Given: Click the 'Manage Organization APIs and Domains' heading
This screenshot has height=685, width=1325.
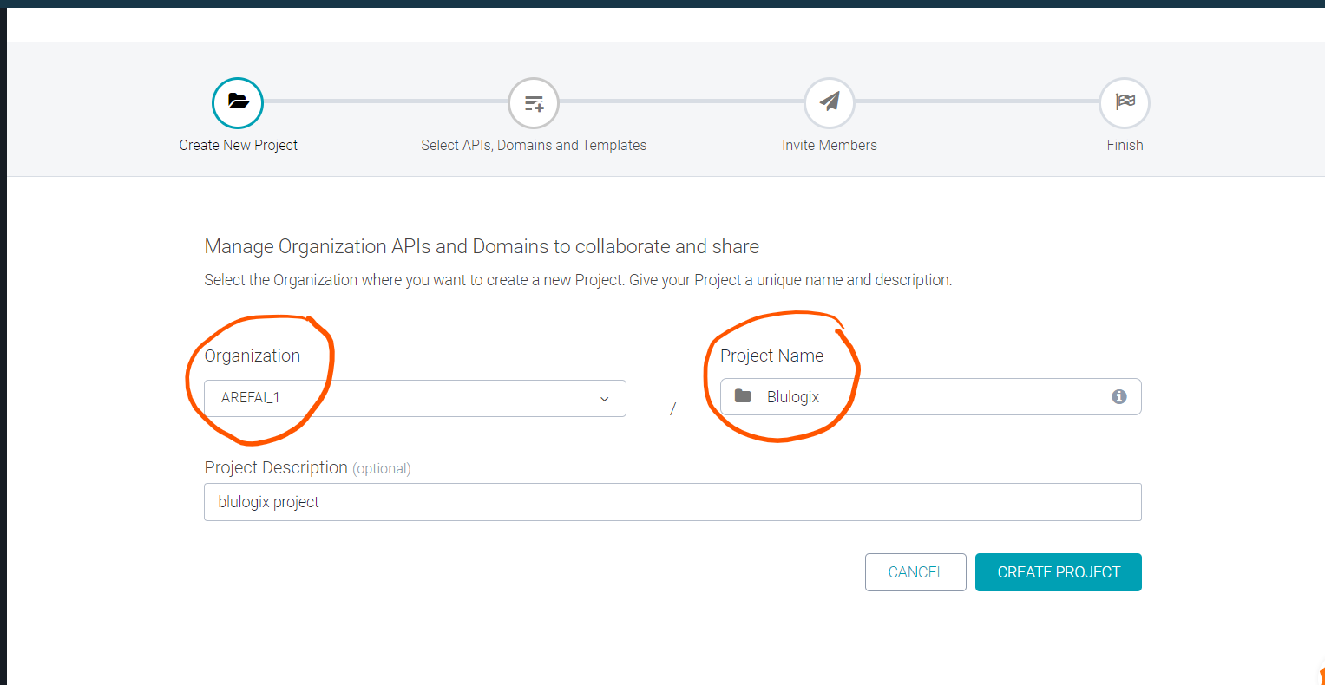Looking at the screenshot, I should click(x=482, y=246).
